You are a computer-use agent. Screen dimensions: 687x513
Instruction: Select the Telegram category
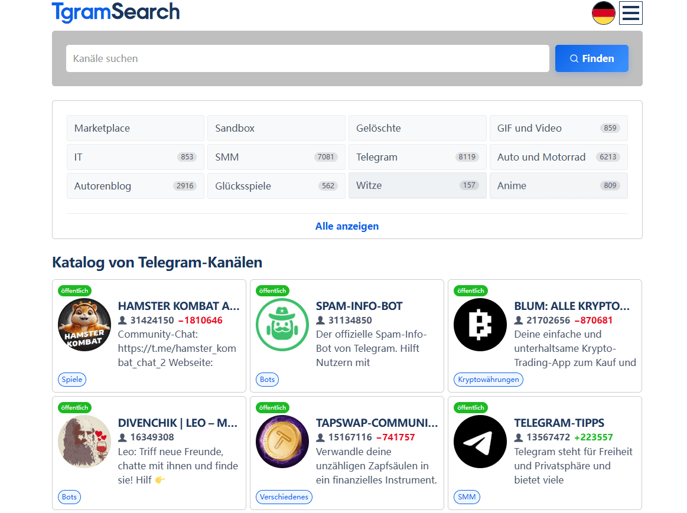(417, 157)
